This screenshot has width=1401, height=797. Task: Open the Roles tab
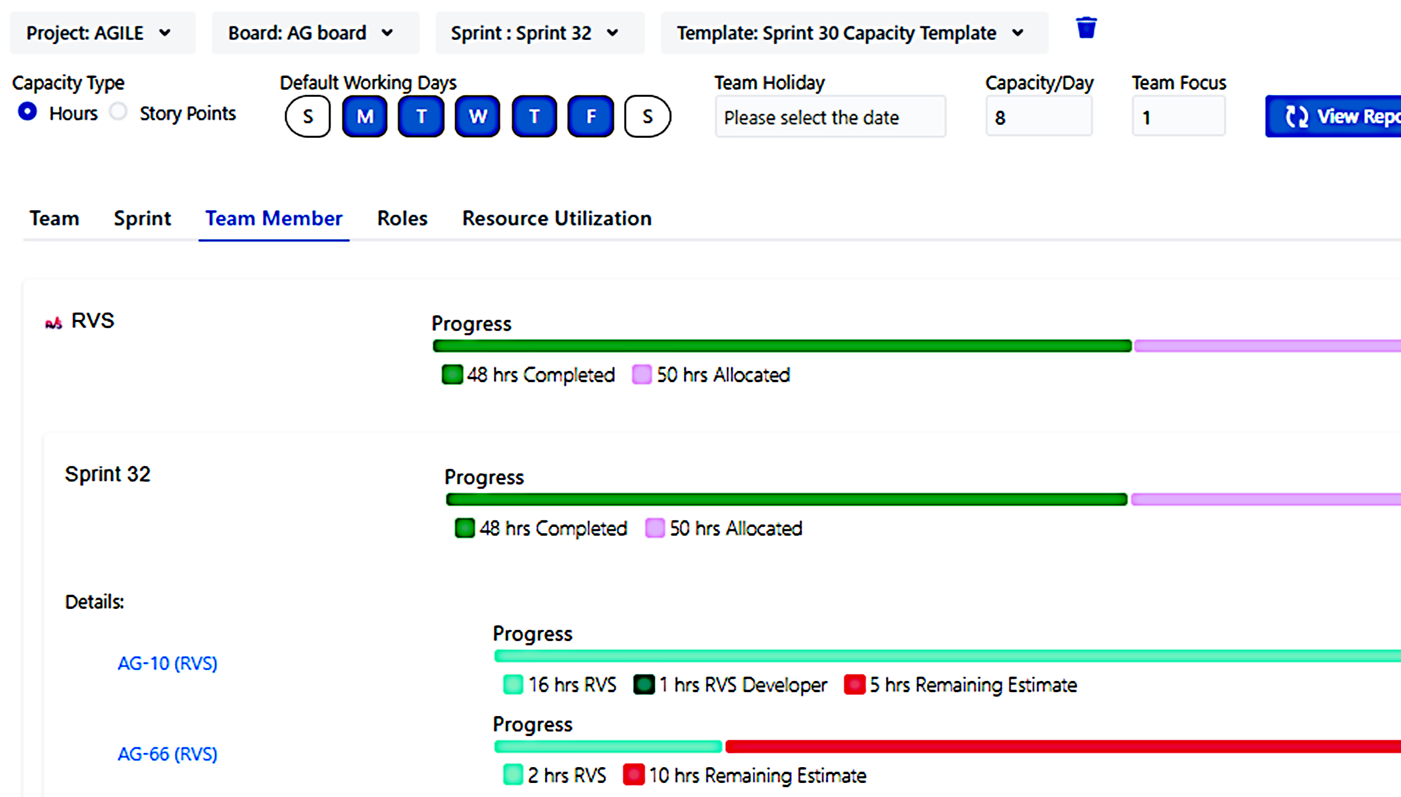[x=402, y=218]
